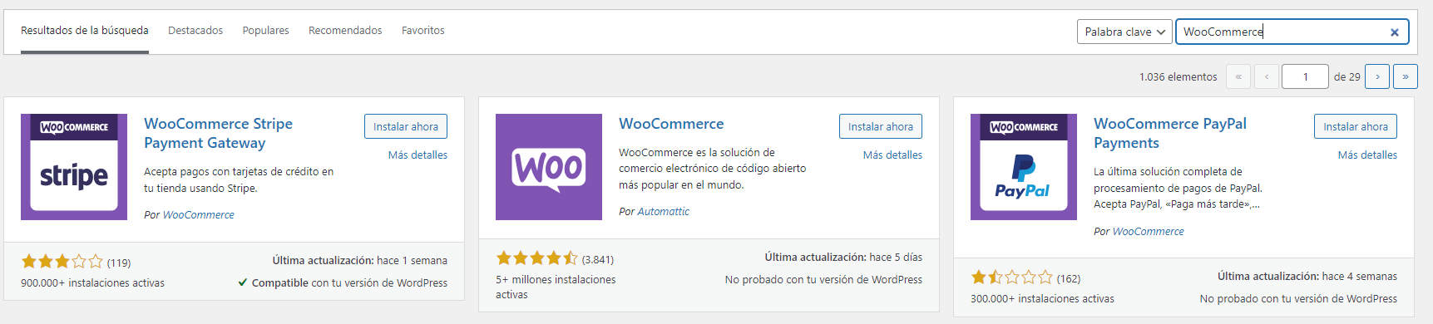Open Más detalles for WooCommerce Stripe
This screenshot has height=324, width=1433.
point(418,155)
